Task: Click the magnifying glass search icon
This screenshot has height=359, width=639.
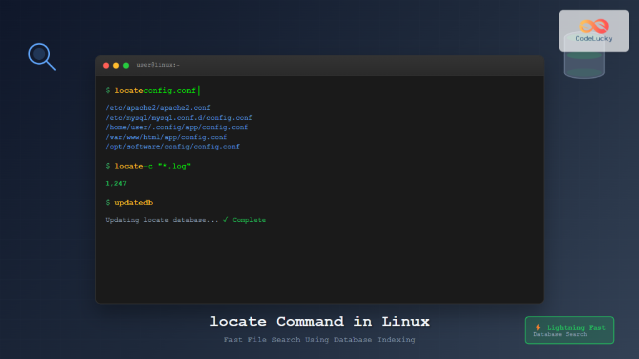Action: (41, 56)
